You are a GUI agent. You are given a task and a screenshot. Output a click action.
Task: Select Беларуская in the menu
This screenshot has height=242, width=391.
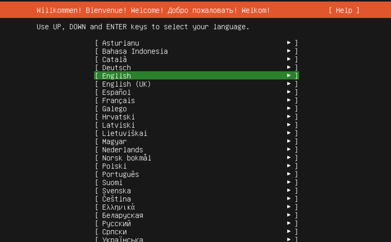[120, 215]
